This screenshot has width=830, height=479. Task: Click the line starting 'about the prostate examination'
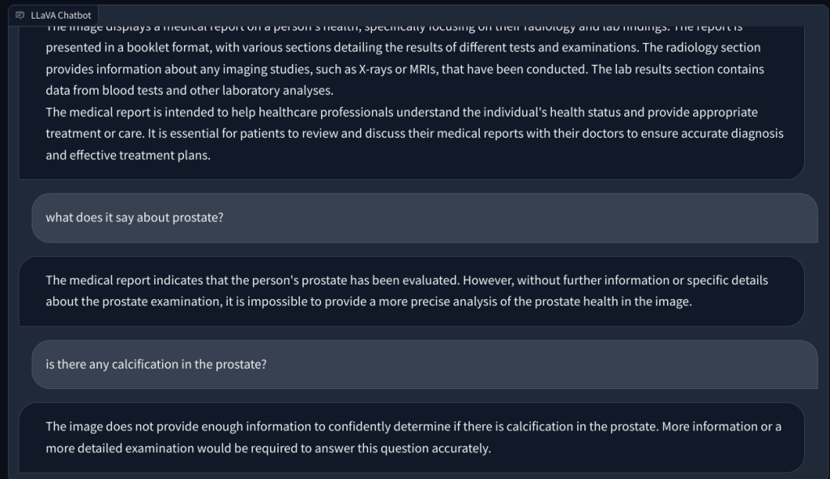369,302
